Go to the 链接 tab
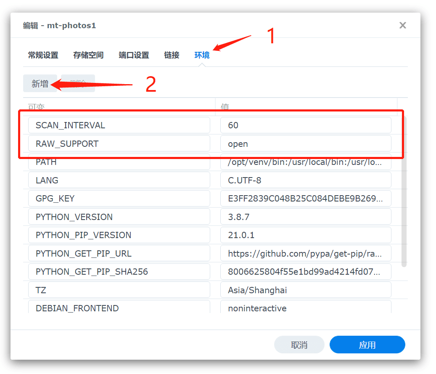Image resolution: width=436 pixels, height=374 pixels. point(172,55)
